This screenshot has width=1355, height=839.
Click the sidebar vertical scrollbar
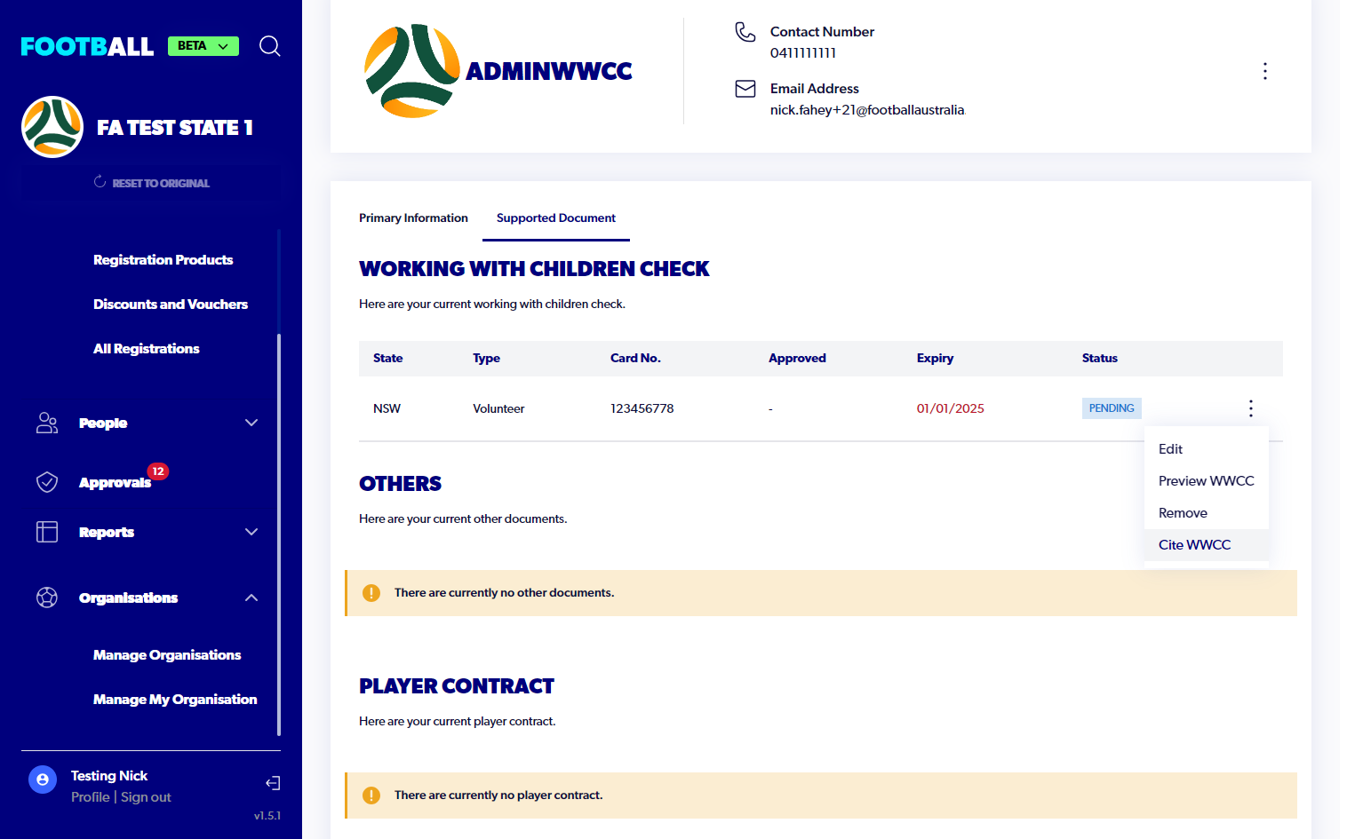click(x=279, y=534)
